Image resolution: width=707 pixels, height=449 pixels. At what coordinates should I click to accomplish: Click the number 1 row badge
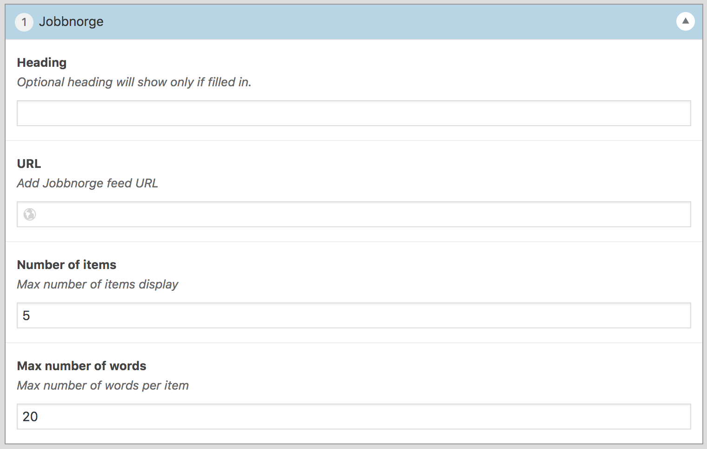pos(24,22)
